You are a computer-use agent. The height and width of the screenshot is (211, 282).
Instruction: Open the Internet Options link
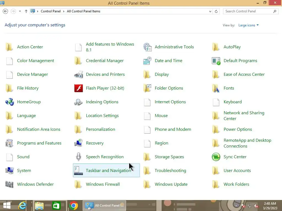click(x=170, y=102)
